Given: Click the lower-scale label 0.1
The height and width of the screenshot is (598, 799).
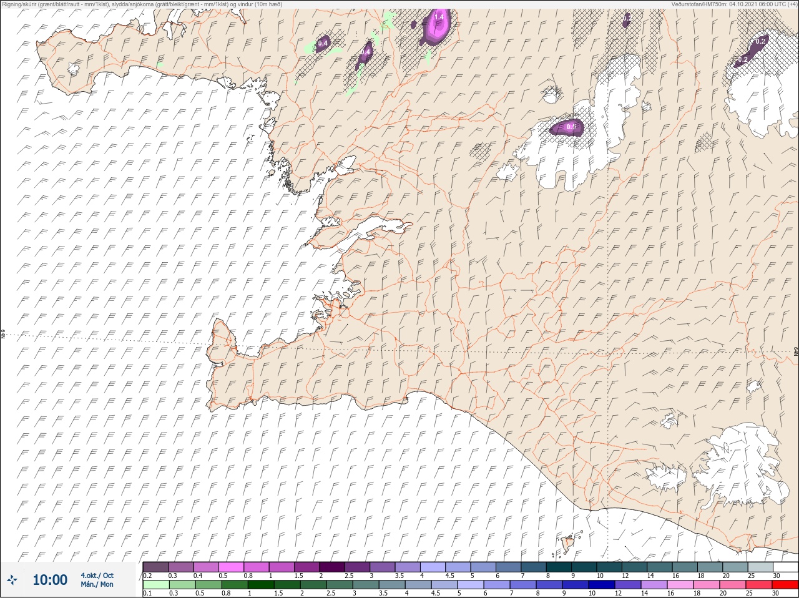Looking at the screenshot, I should (148, 593).
